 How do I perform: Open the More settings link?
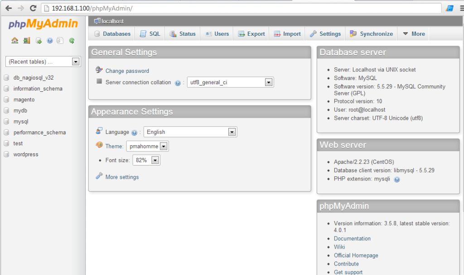tap(122, 177)
